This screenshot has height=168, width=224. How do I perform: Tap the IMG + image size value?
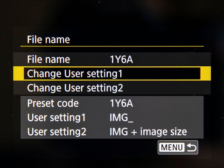point(148,132)
